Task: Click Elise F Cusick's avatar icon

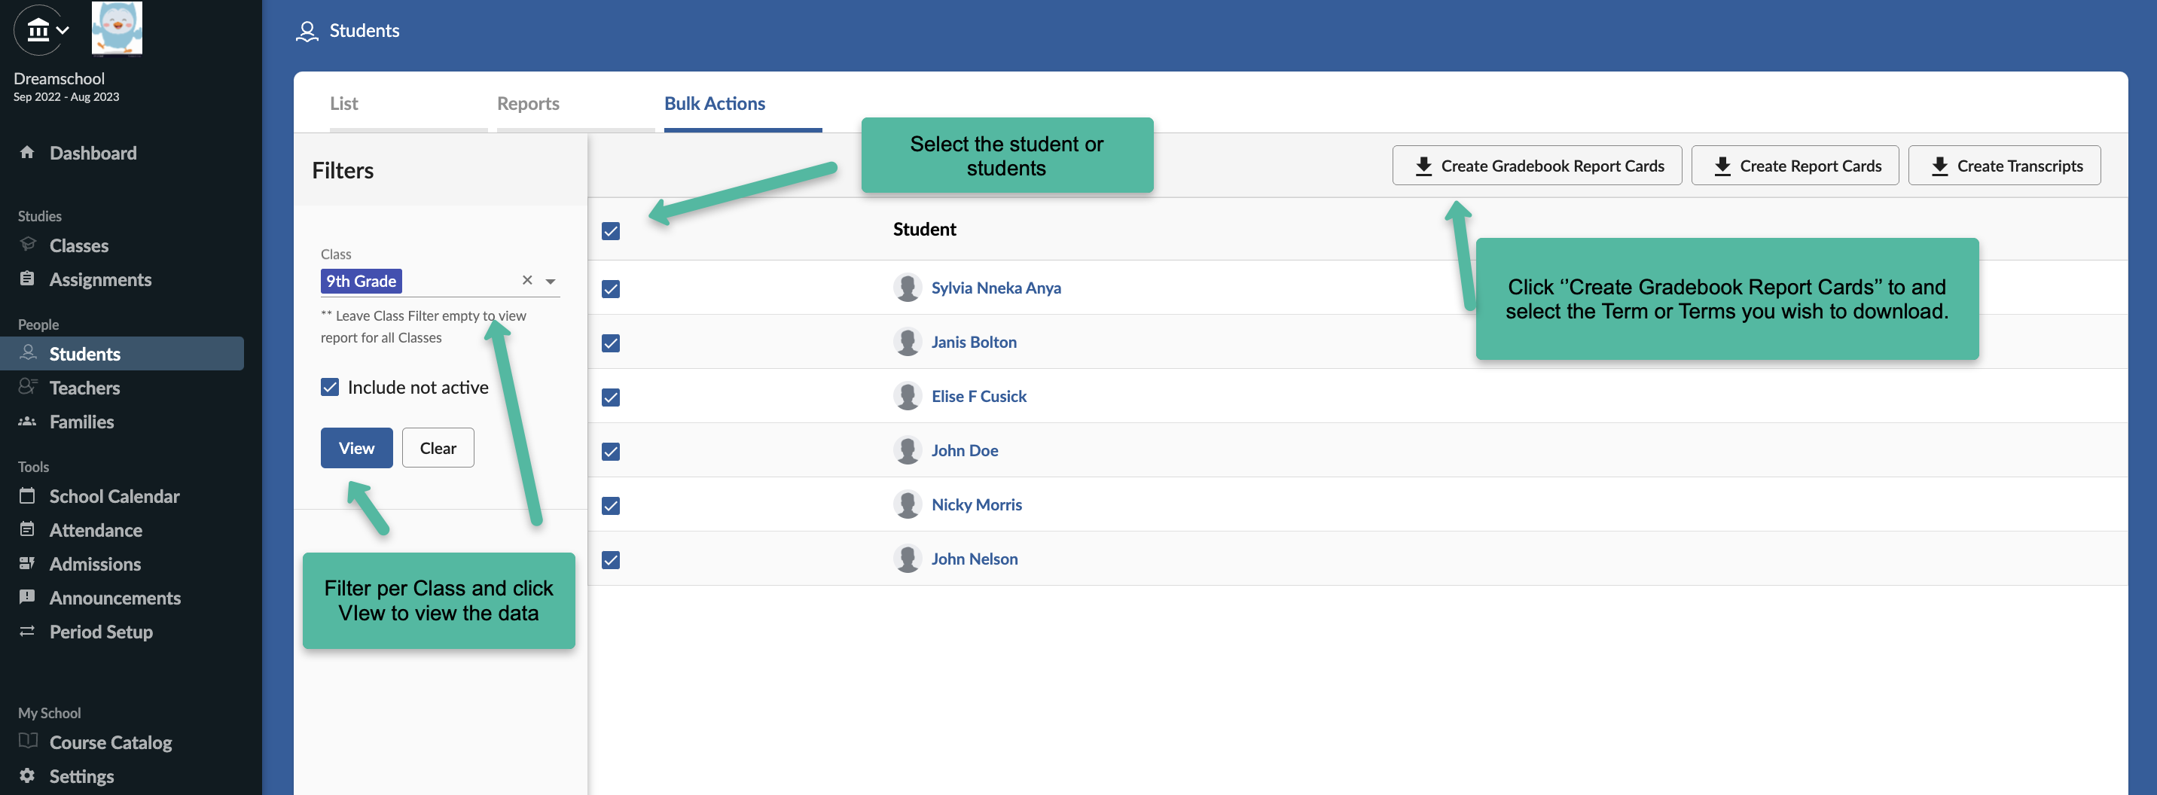Action: click(x=907, y=396)
